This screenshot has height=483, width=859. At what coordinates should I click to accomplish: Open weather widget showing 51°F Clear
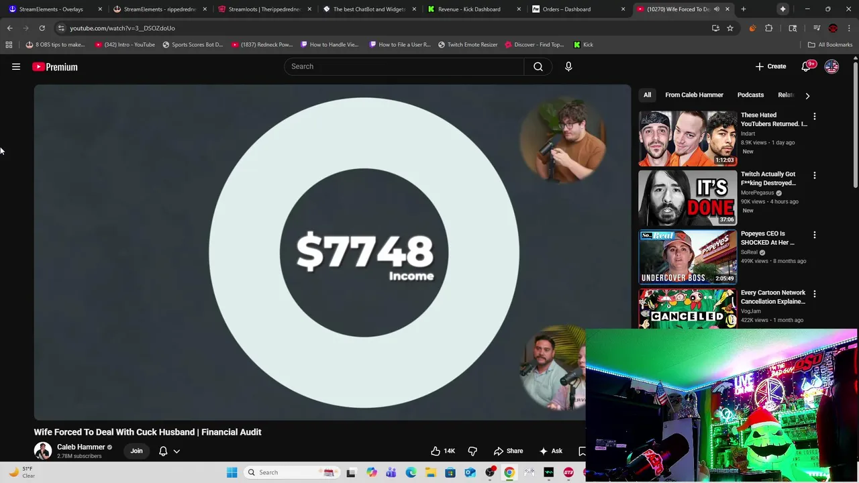tap(21, 472)
